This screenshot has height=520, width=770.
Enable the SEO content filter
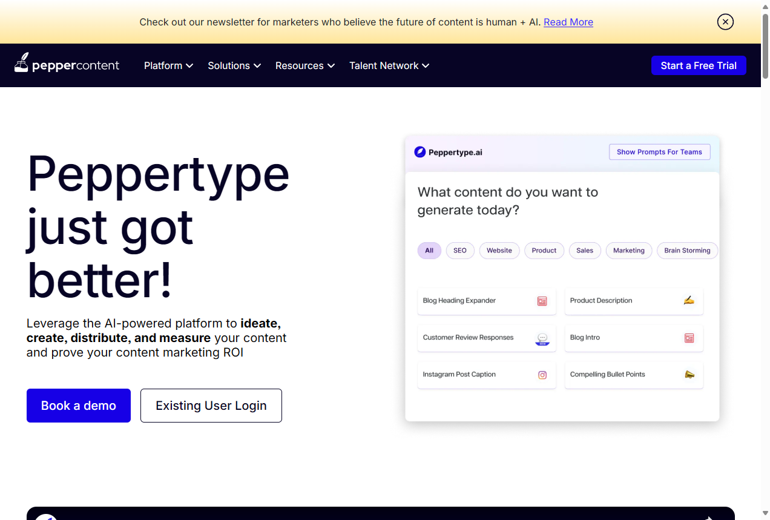(460, 250)
